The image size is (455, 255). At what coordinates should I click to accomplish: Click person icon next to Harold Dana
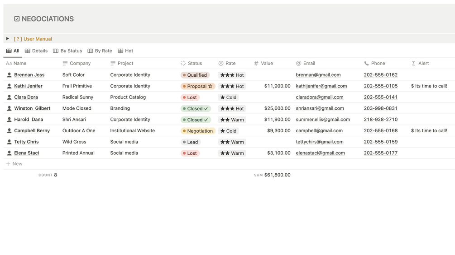point(10,120)
